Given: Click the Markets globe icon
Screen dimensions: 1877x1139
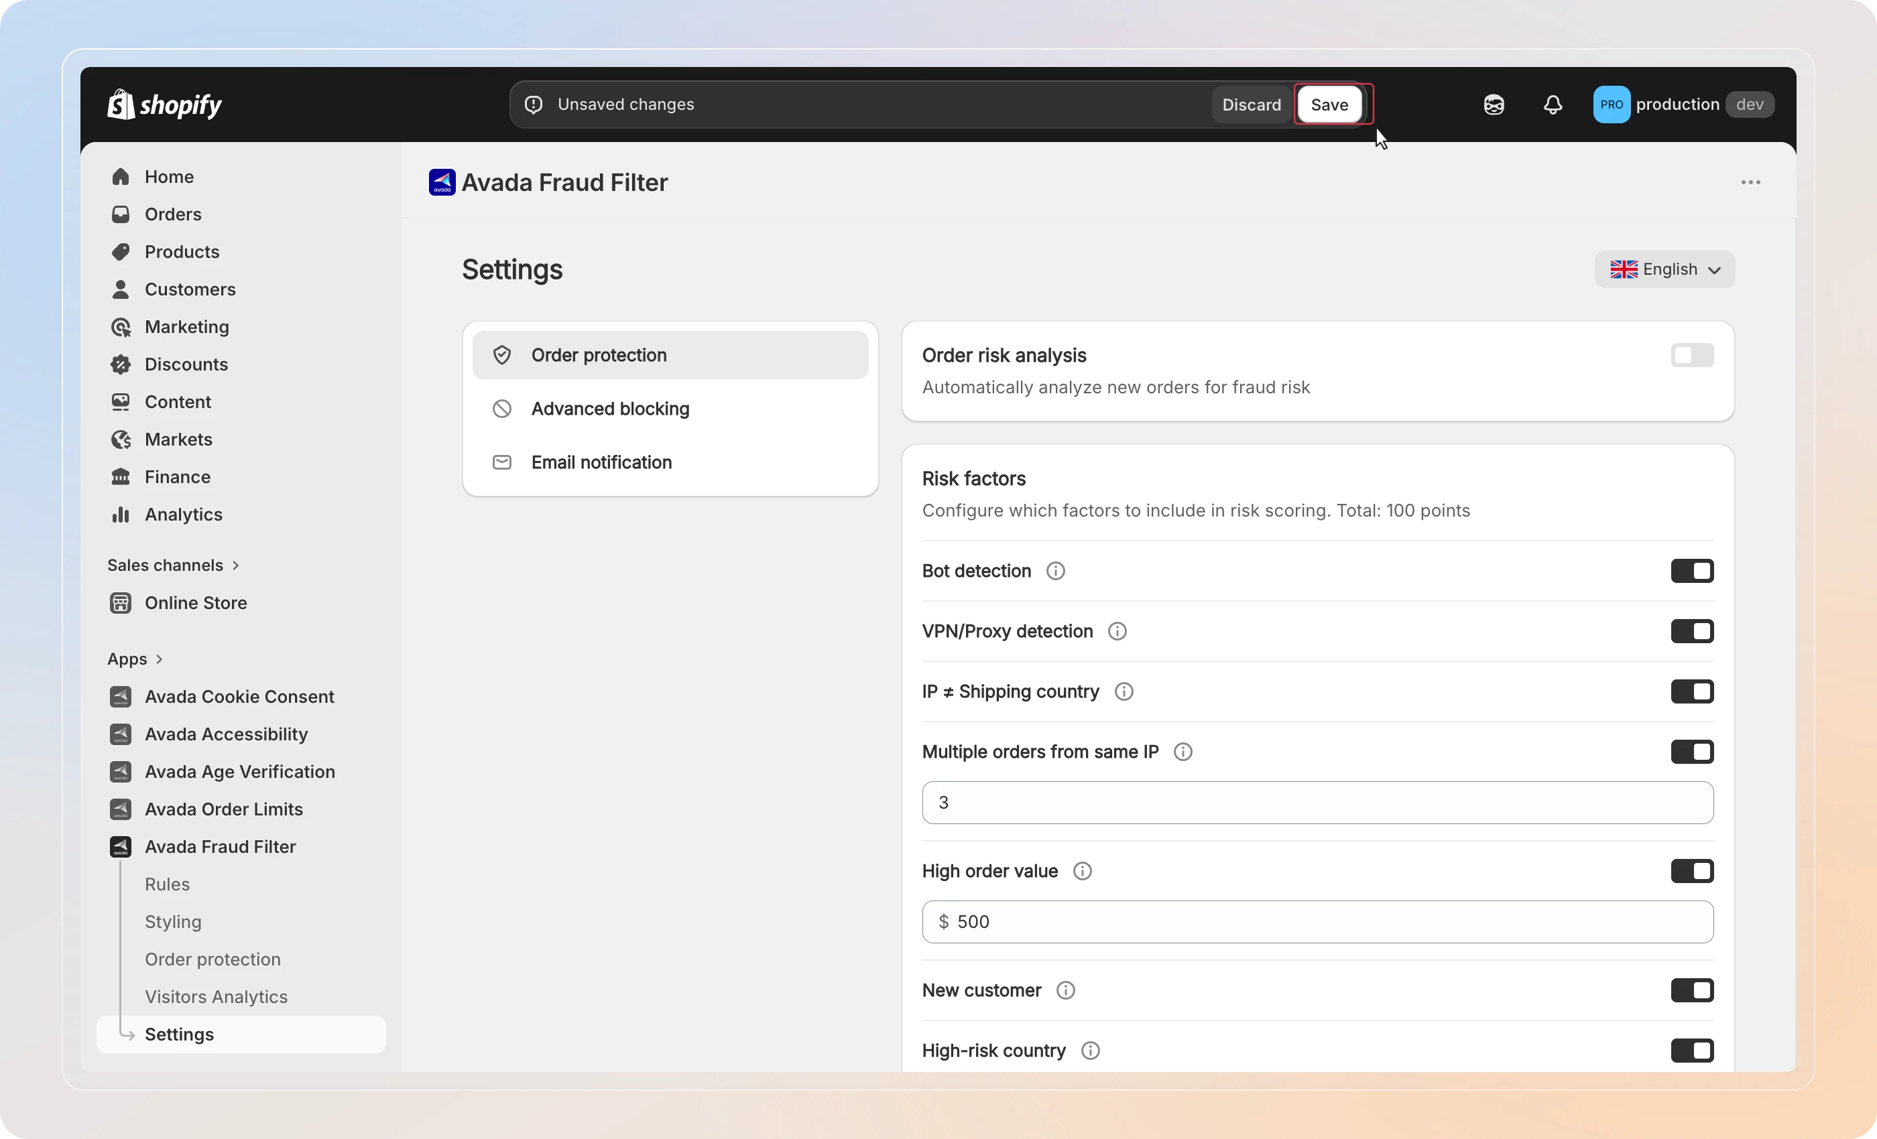Looking at the screenshot, I should [x=121, y=440].
